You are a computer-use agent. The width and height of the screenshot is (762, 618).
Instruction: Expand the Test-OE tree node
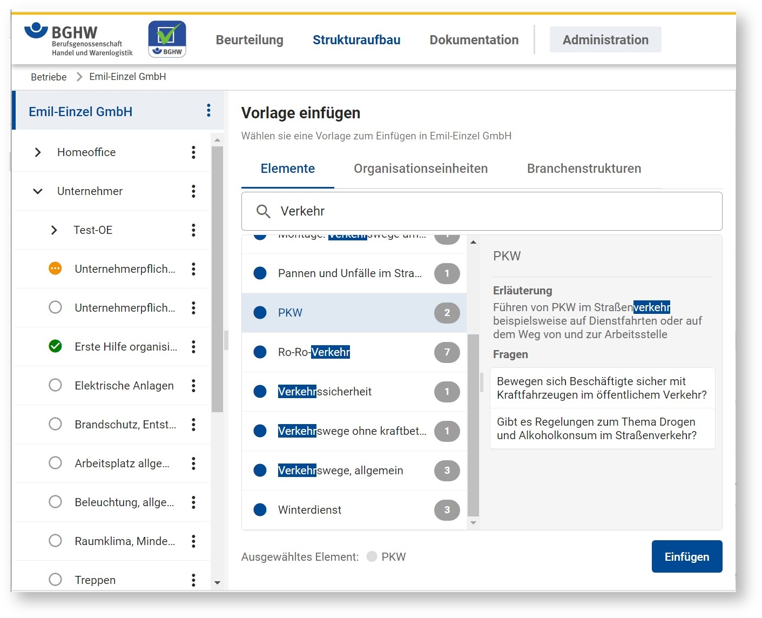pos(54,230)
